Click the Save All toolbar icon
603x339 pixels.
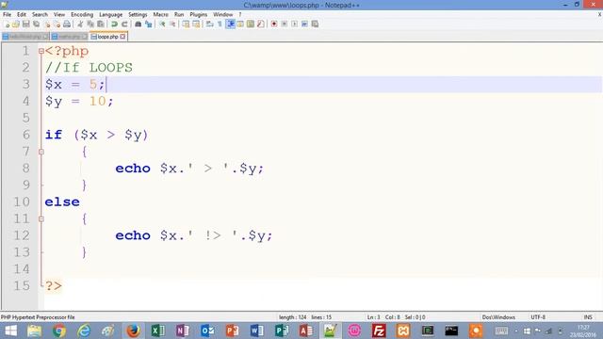(36, 24)
